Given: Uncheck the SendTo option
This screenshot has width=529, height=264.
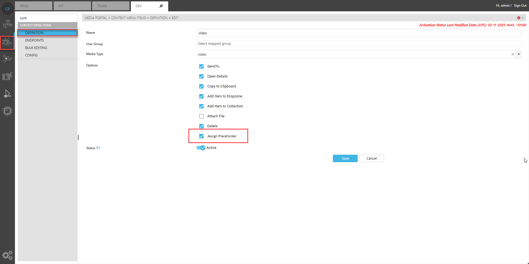Looking at the screenshot, I should (x=201, y=66).
